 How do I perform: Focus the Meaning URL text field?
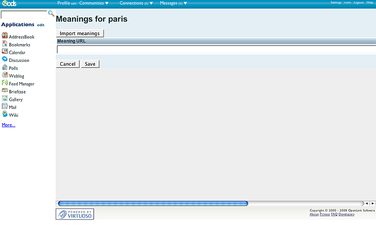[x=216, y=49]
